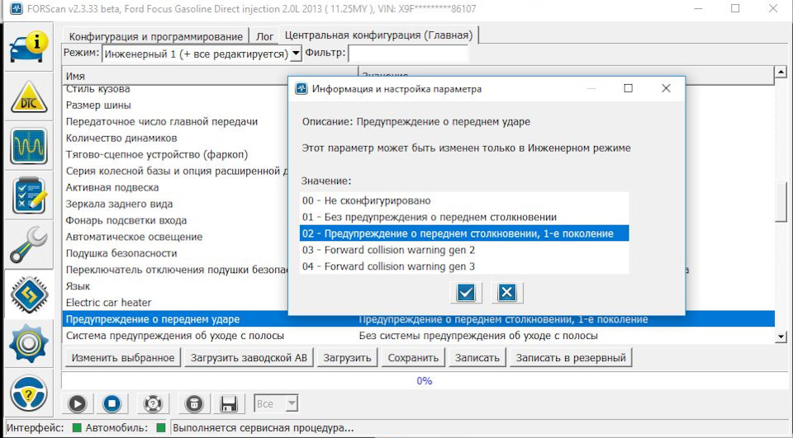
Task: Cancel the parameter dialog with the X button
Action: (x=506, y=293)
